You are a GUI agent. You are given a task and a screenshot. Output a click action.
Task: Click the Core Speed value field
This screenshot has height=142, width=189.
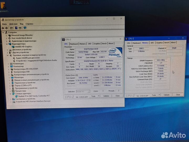point(83,78)
